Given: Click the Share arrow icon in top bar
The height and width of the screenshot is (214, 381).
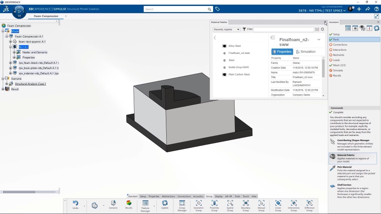Looking at the screenshot, I should [x=368, y=9].
